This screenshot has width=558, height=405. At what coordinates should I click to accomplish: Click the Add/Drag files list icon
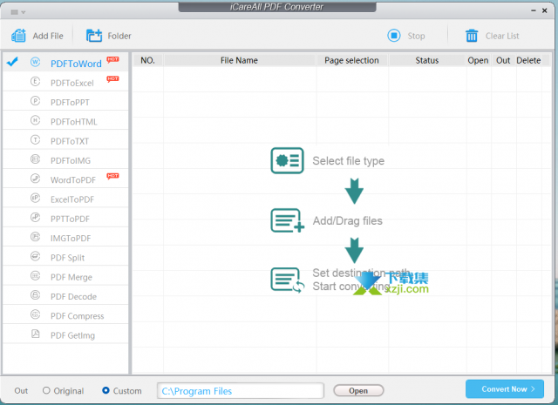coord(287,220)
